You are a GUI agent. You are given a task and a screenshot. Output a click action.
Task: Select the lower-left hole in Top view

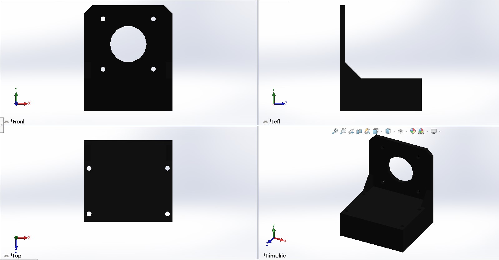tap(89, 214)
